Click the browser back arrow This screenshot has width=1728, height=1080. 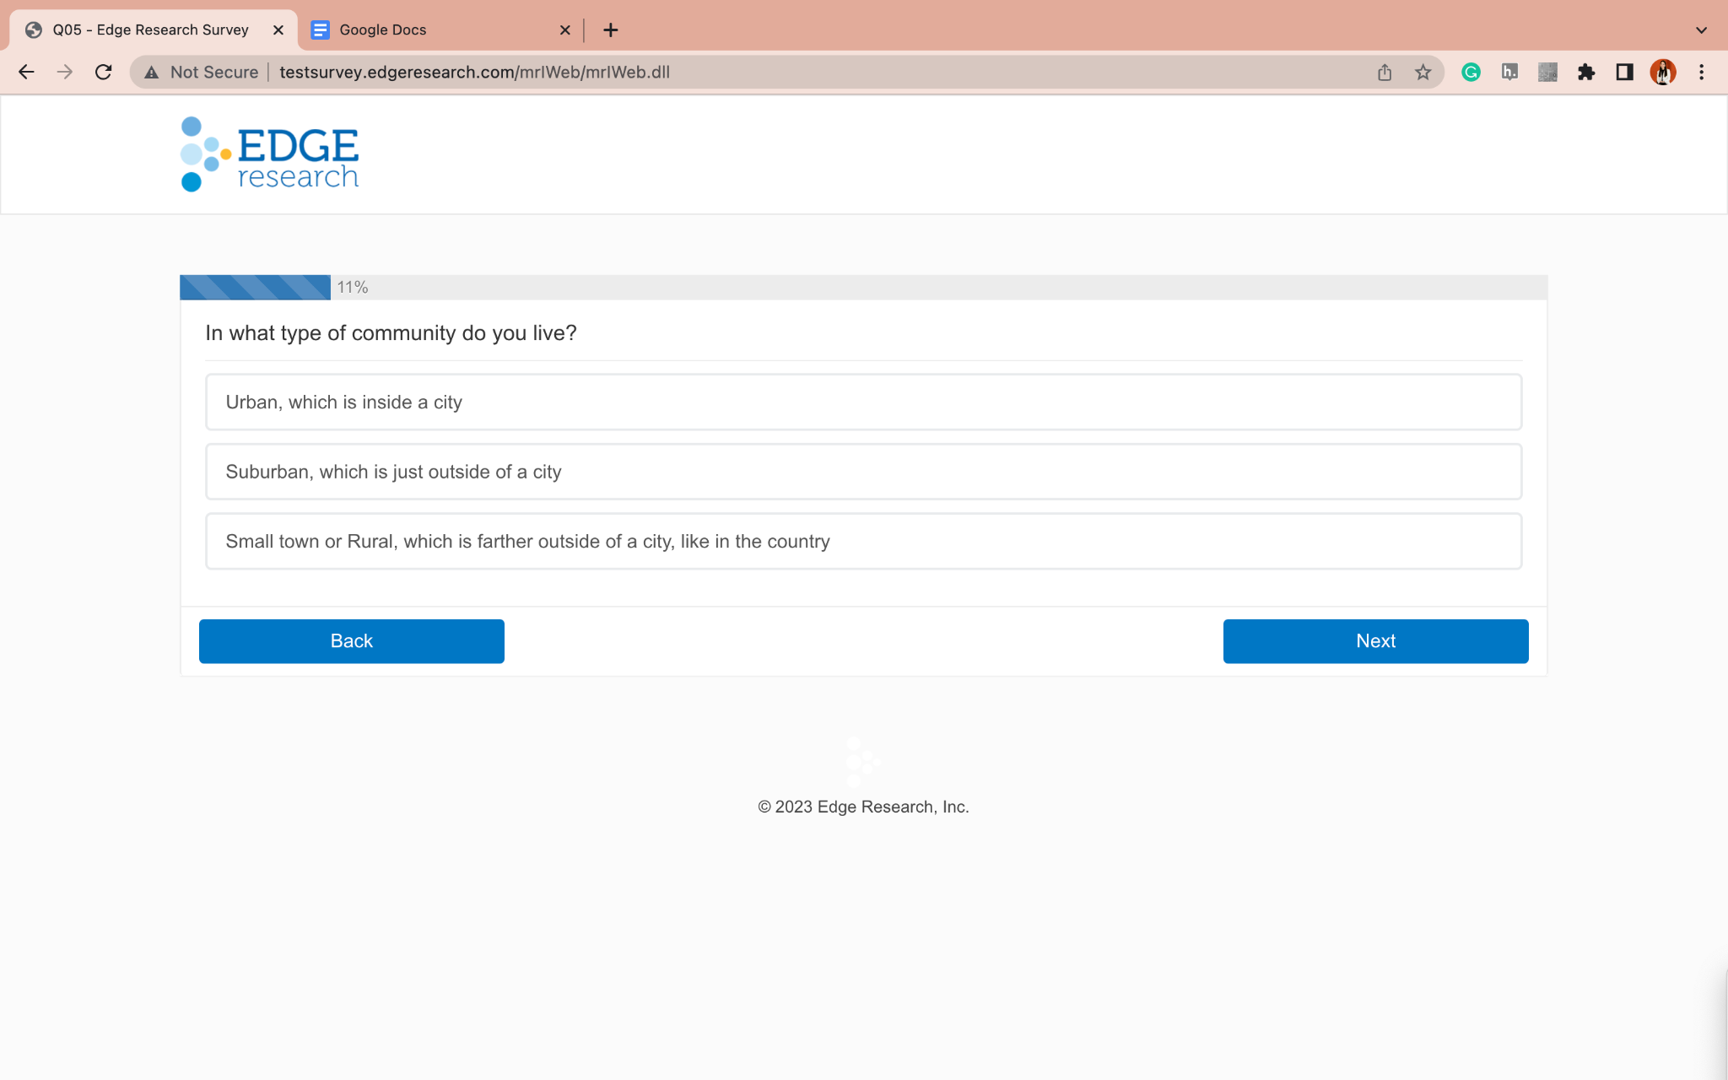pos(26,73)
